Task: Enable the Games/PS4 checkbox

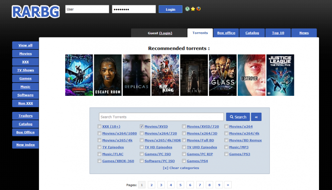Action: [184, 161]
